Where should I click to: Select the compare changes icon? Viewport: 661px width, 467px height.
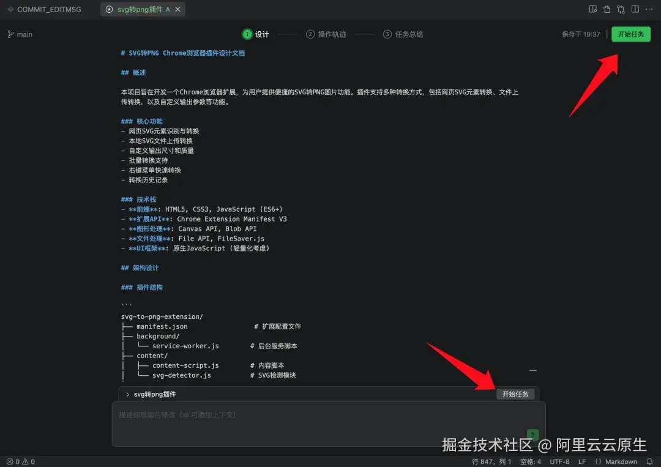pyautogui.click(x=621, y=9)
